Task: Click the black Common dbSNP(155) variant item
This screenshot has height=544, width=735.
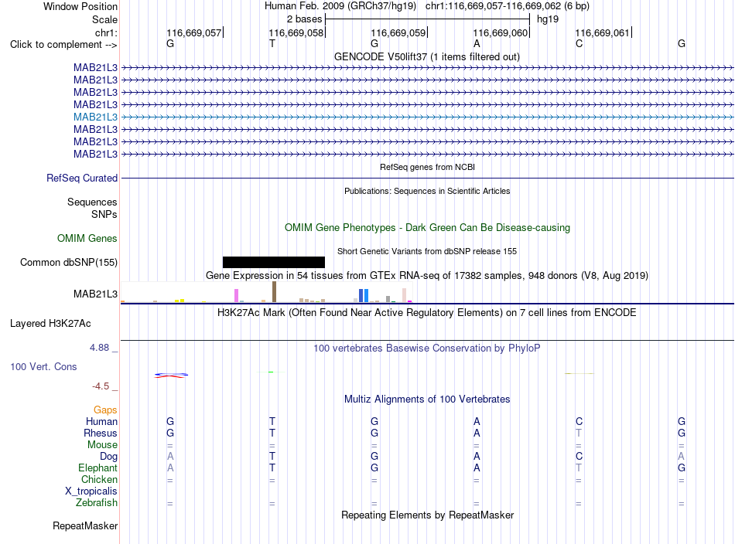Action: [274, 262]
